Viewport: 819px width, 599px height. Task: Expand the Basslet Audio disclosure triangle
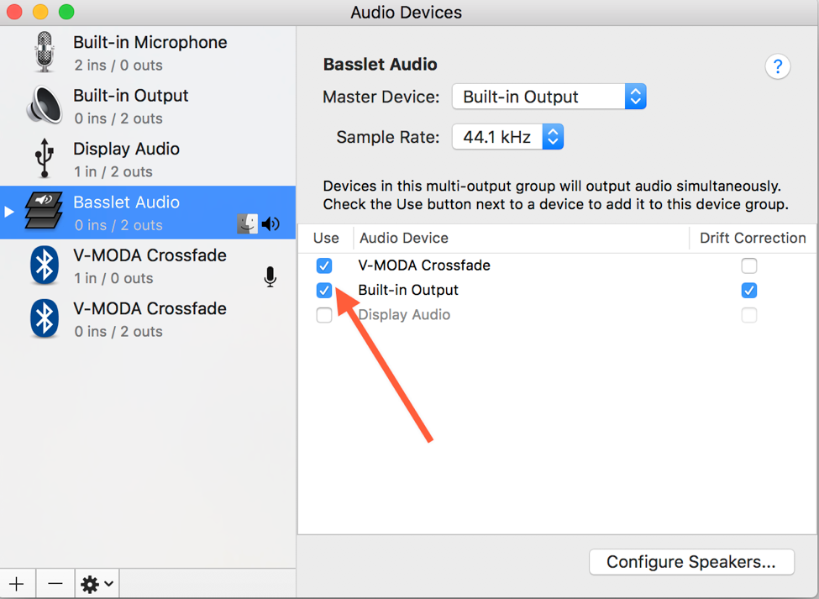click(x=9, y=212)
